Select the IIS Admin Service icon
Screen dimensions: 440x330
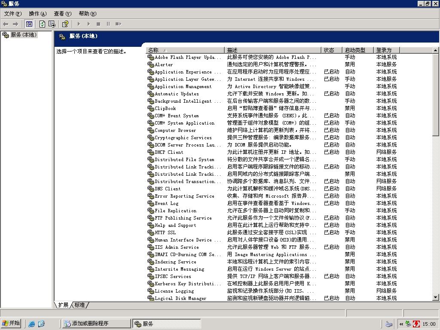coord(151,247)
